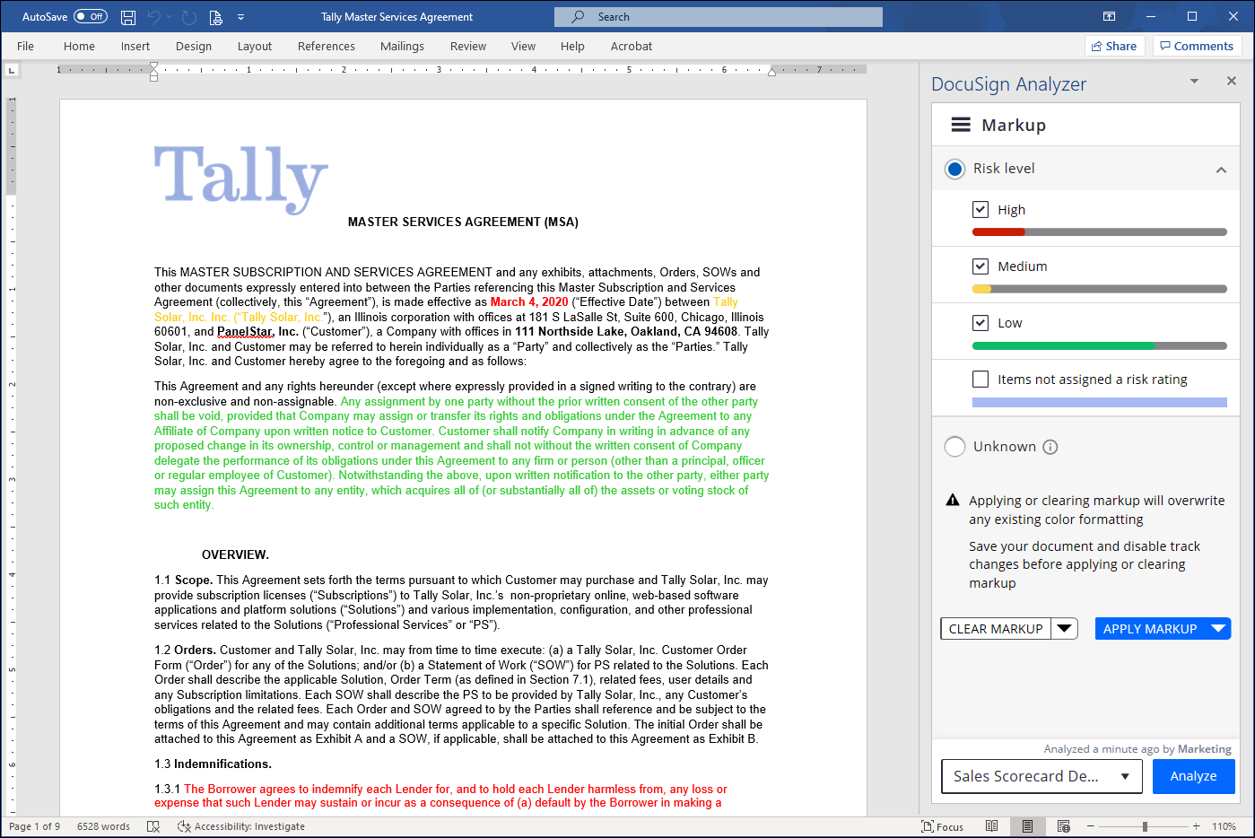
Task: Click the zoom slider handle
Action: (1145, 826)
